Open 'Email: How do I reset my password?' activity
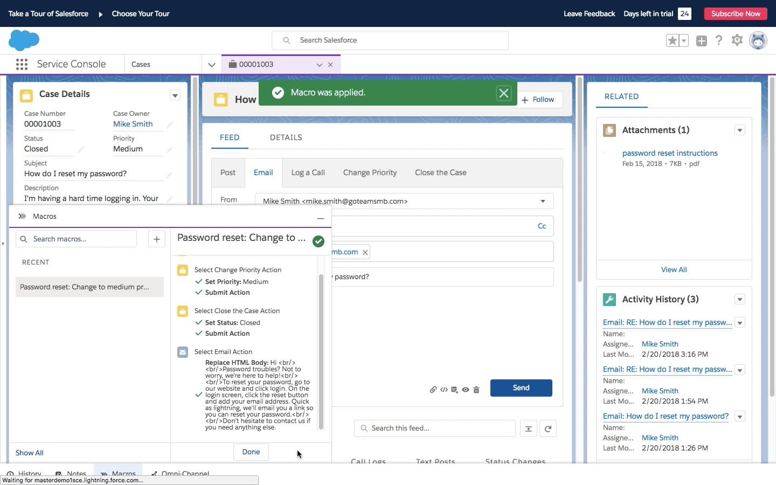Image resolution: width=776 pixels, height=485 pixels. pyautogui.click(x=666, y=416)
